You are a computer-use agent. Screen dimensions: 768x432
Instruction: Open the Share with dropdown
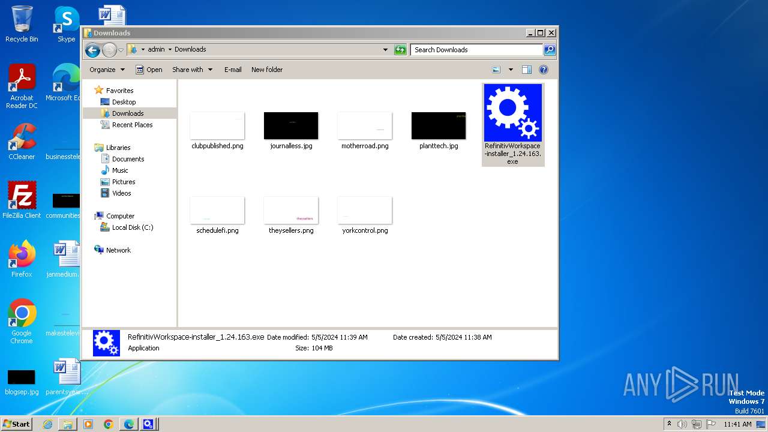coord(192,70)
